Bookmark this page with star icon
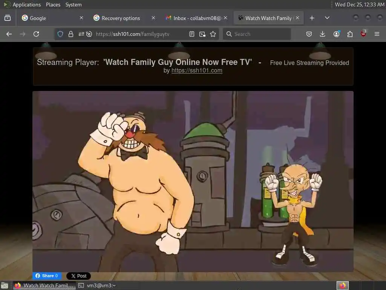 point(213,34)
